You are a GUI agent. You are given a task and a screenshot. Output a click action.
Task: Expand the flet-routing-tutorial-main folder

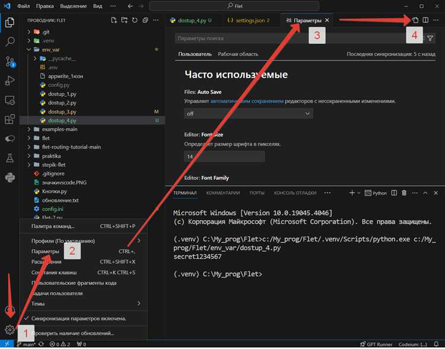tap(28, 147)
